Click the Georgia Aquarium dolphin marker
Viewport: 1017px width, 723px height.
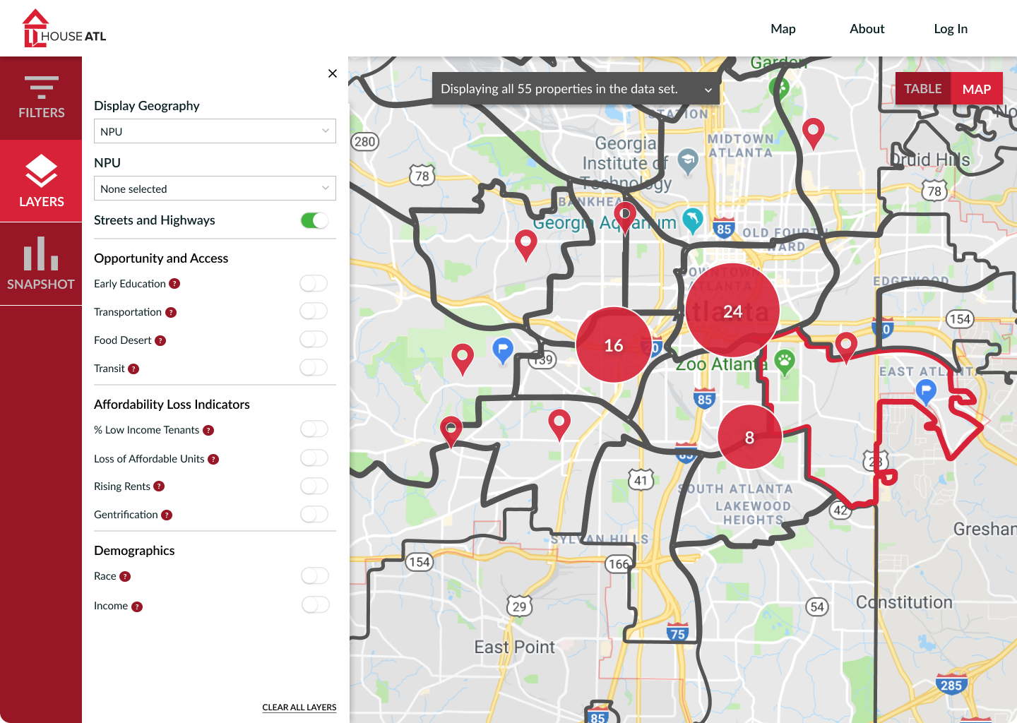click(x=693, y=220)
